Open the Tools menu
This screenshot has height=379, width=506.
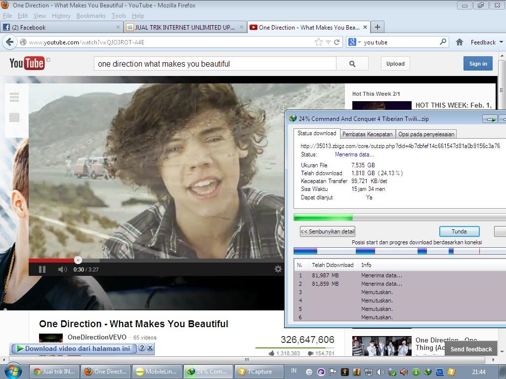click(x=119, y=16)
